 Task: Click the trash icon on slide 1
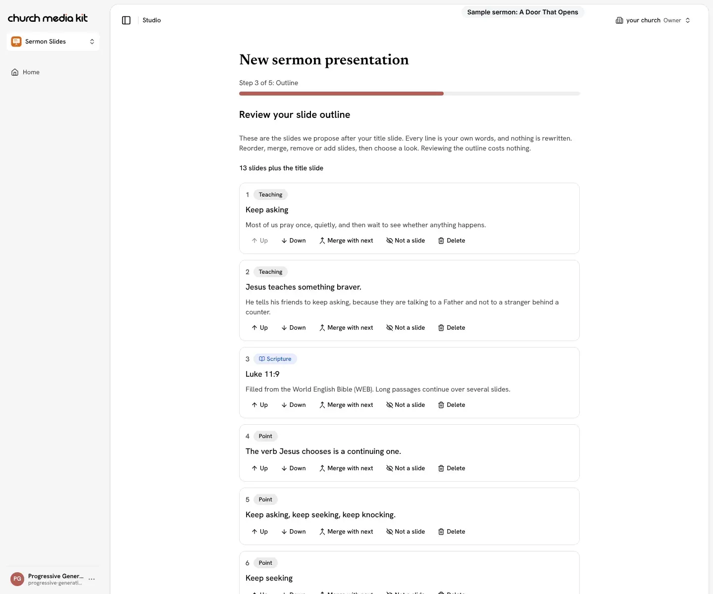click(x=441, y=241)
